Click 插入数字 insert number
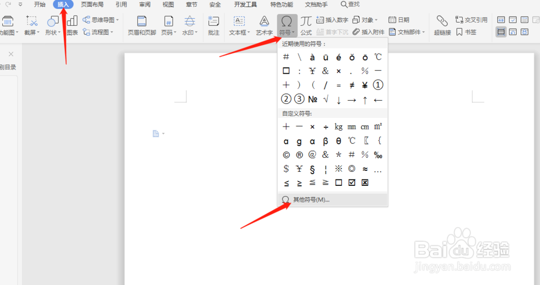The height and width of the screenshot is (285, 540). click(x=332, y=20)
